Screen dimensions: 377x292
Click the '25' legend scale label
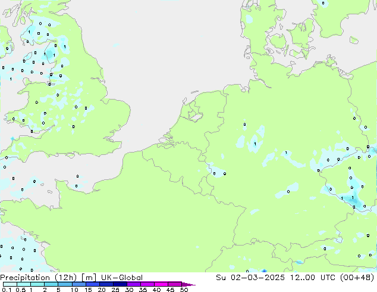point(115,290)
